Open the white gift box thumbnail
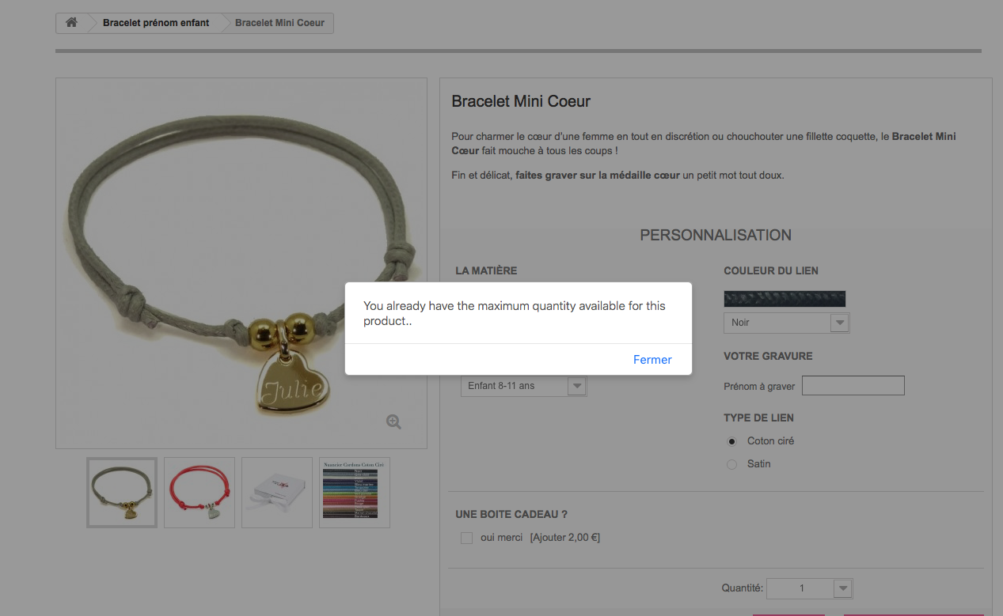1003x616 pixels. [x=276, y=492]
